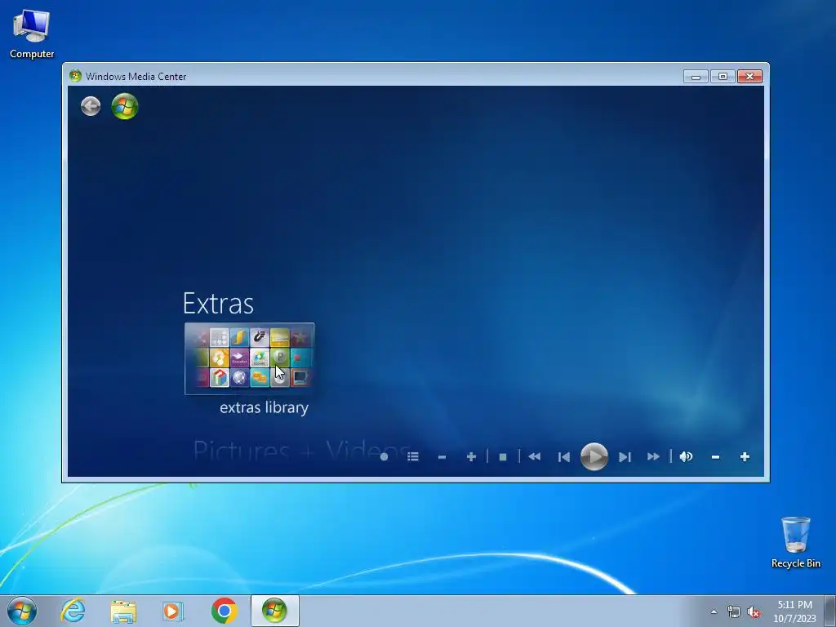Launch Internet Explorer from the taskbar
The height and width of the screenshot is (627, 836).
tap(73, 611)
